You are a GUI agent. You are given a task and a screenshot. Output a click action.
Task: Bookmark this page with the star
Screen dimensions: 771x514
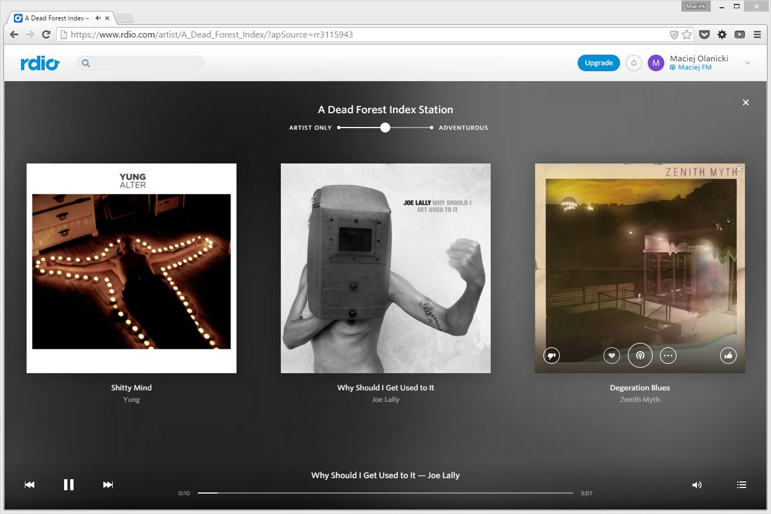[x=687, y=34]
